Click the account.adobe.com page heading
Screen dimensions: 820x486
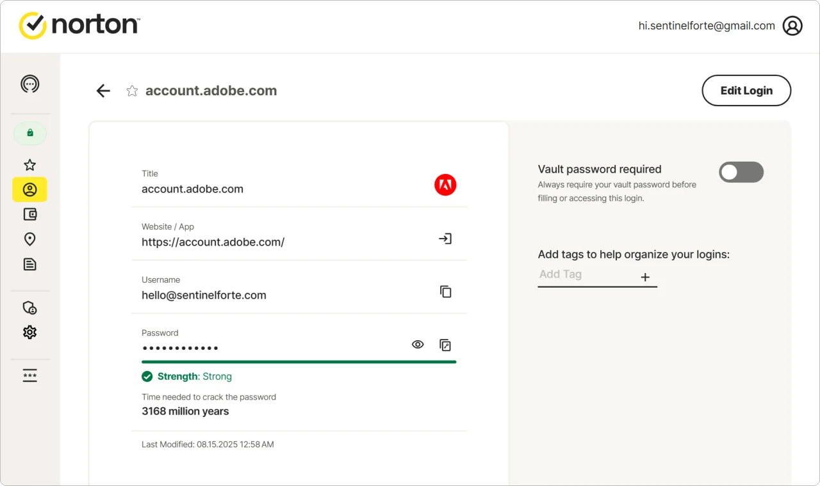point(211,91)
